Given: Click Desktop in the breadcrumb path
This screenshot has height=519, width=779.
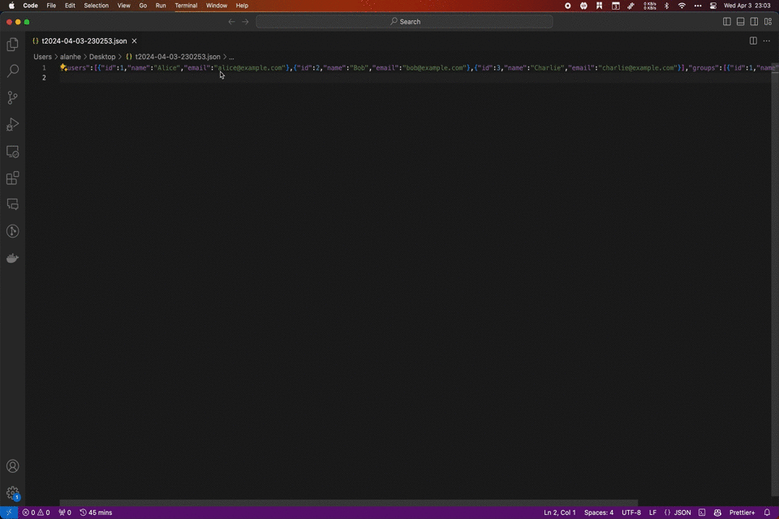Looking at the screenshot, I should [101, 57].
